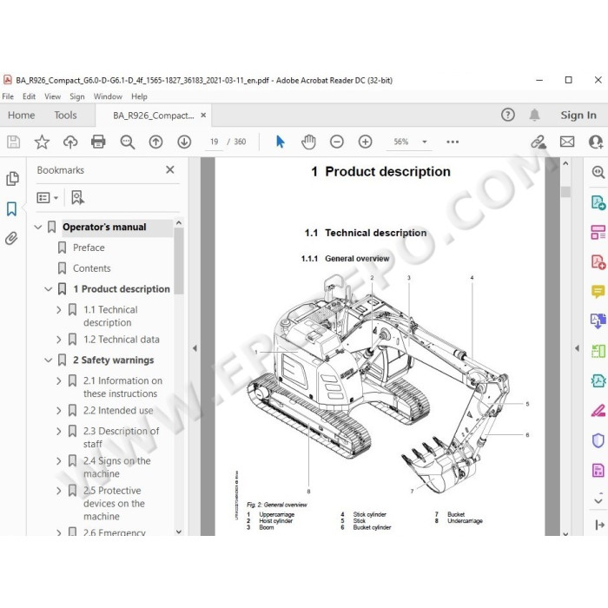Collapse the Operator's manual bookmark

[x=38, y=228]
